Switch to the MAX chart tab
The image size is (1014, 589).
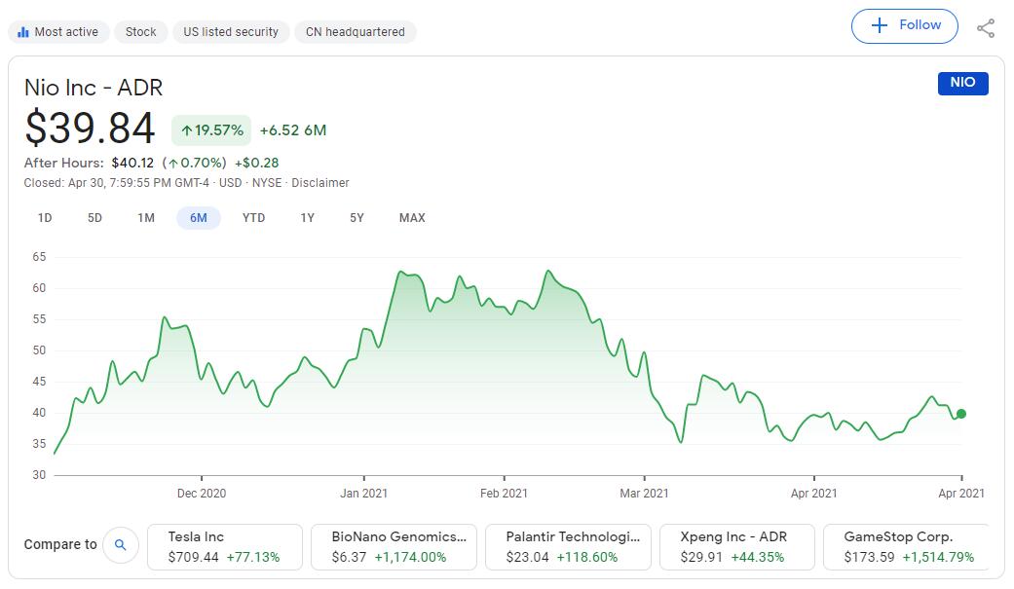click(x=411, y=218)
